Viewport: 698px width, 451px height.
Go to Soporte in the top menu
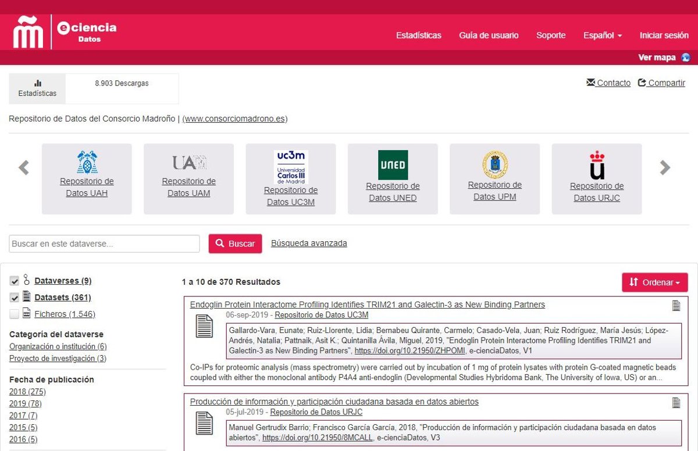[x=551, y=35]
